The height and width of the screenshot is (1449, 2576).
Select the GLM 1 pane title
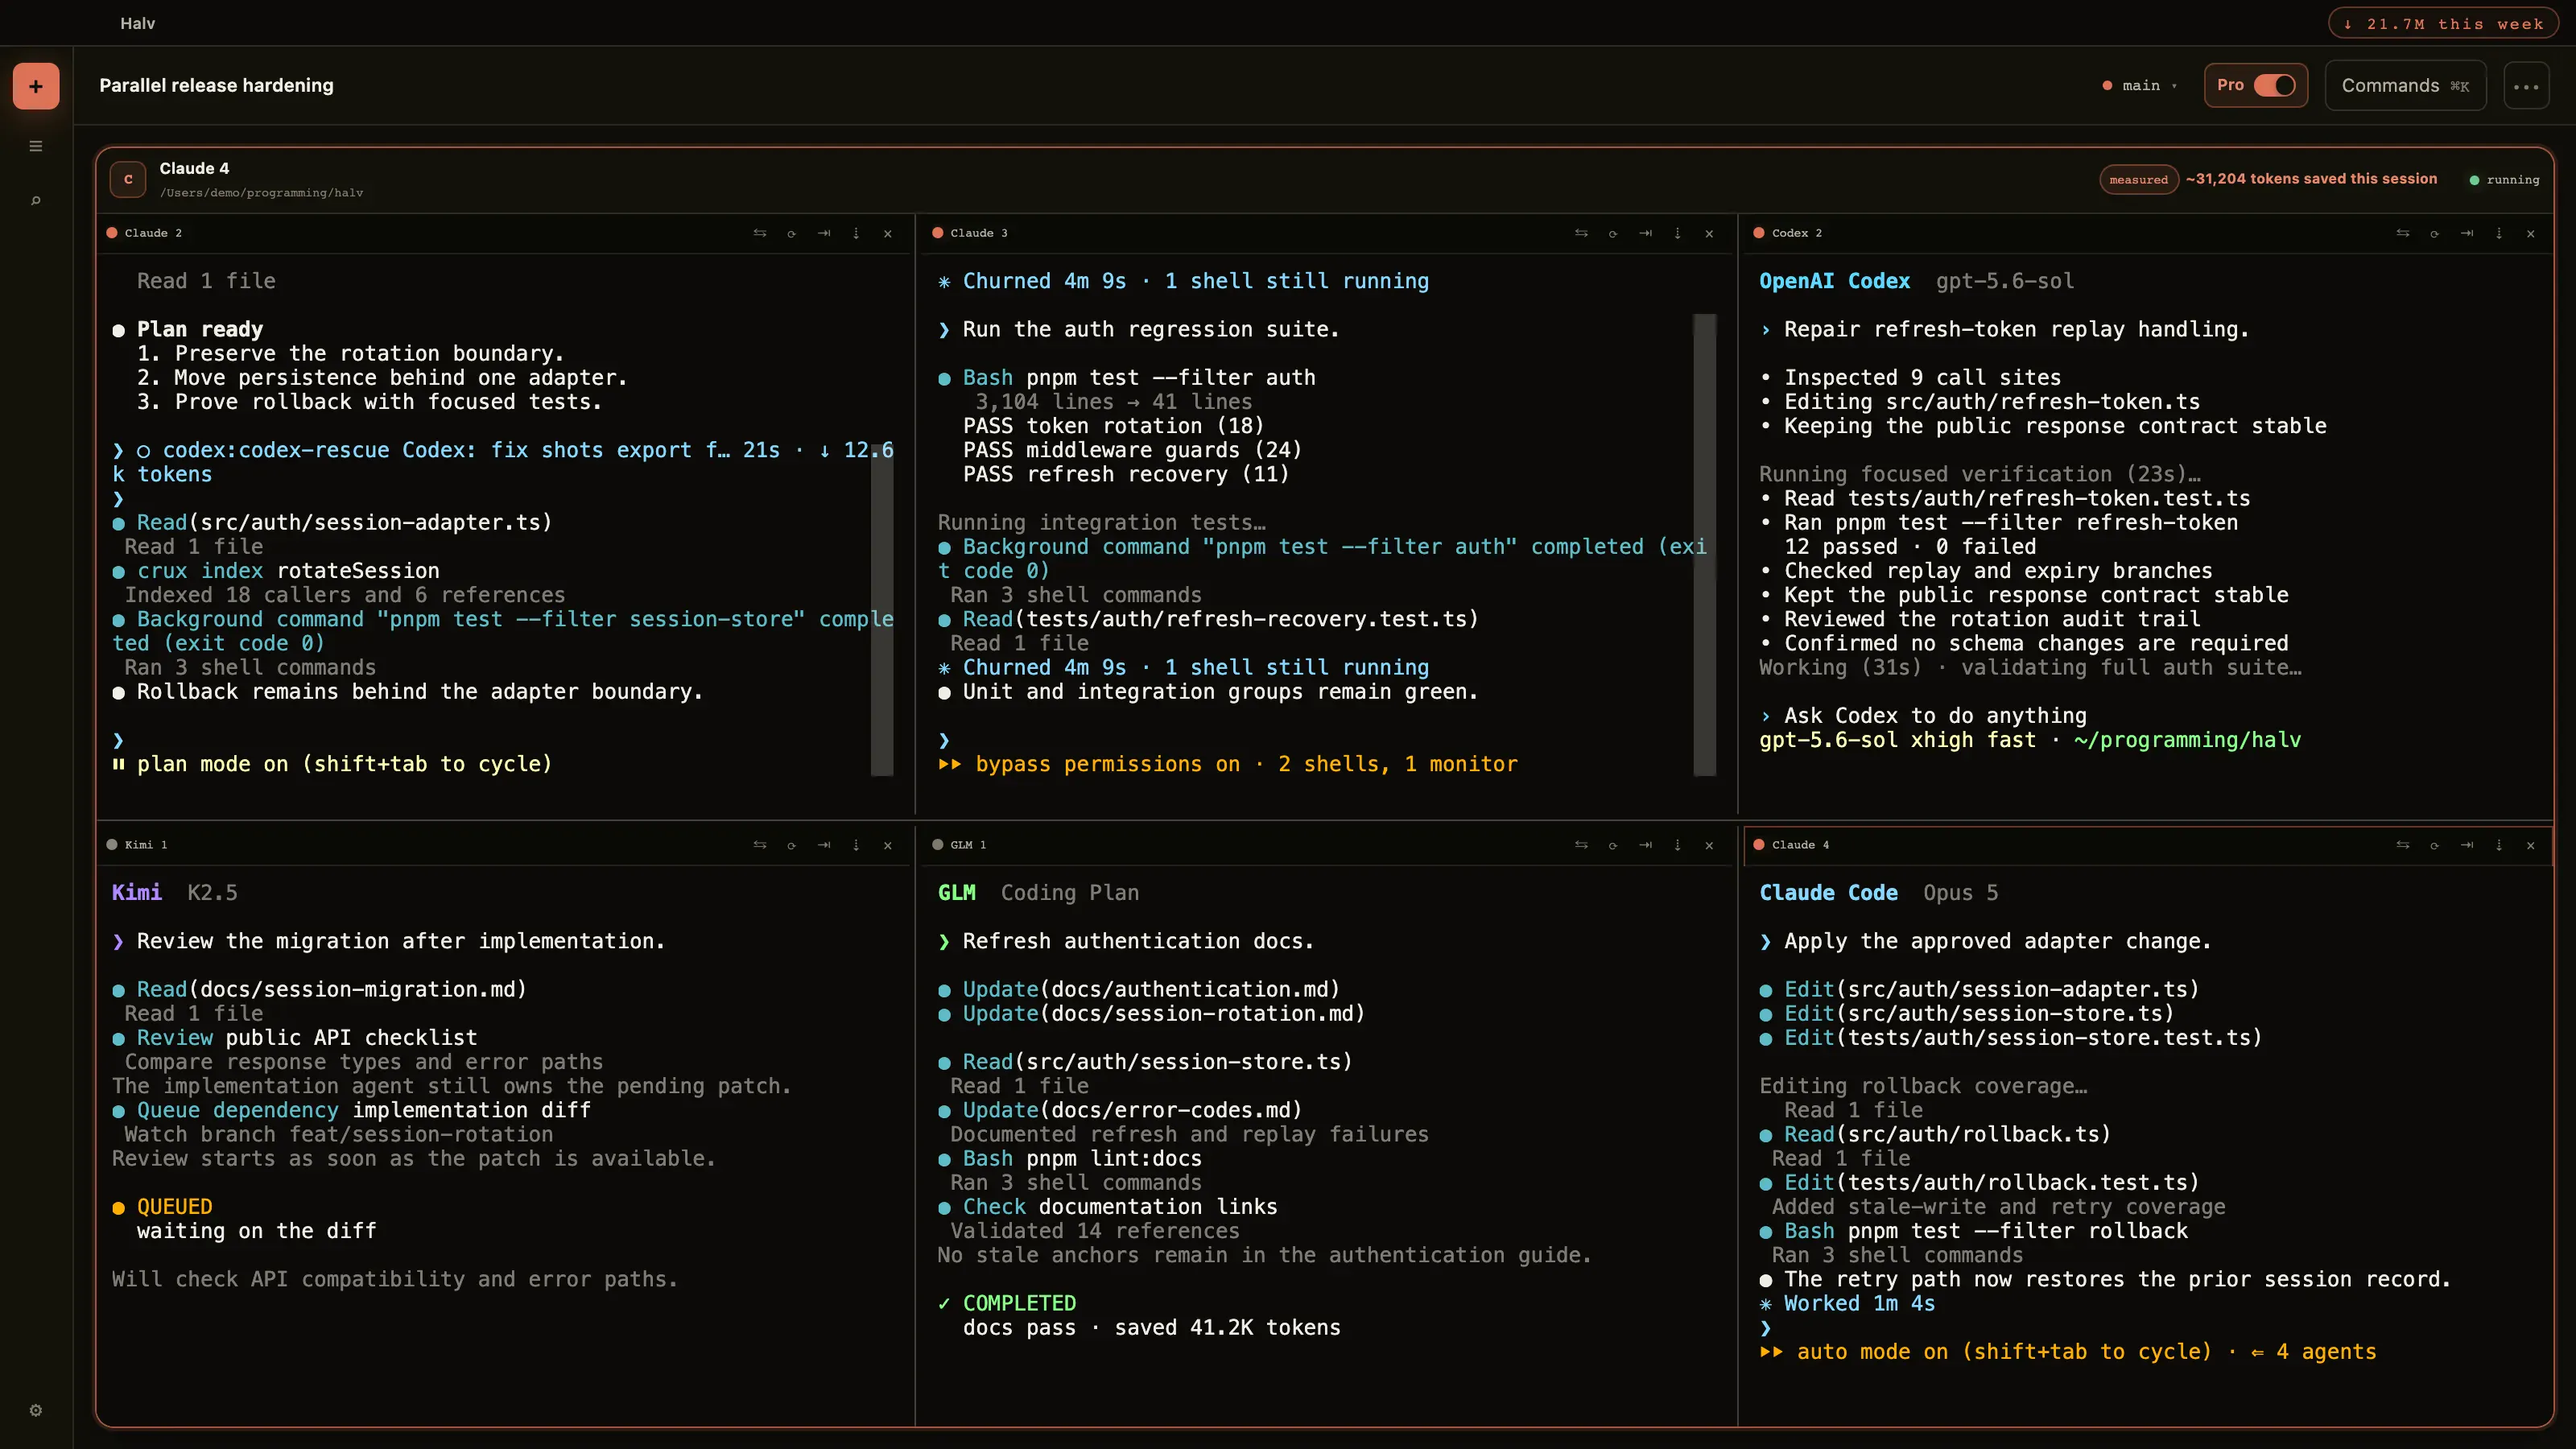[968, 845]
